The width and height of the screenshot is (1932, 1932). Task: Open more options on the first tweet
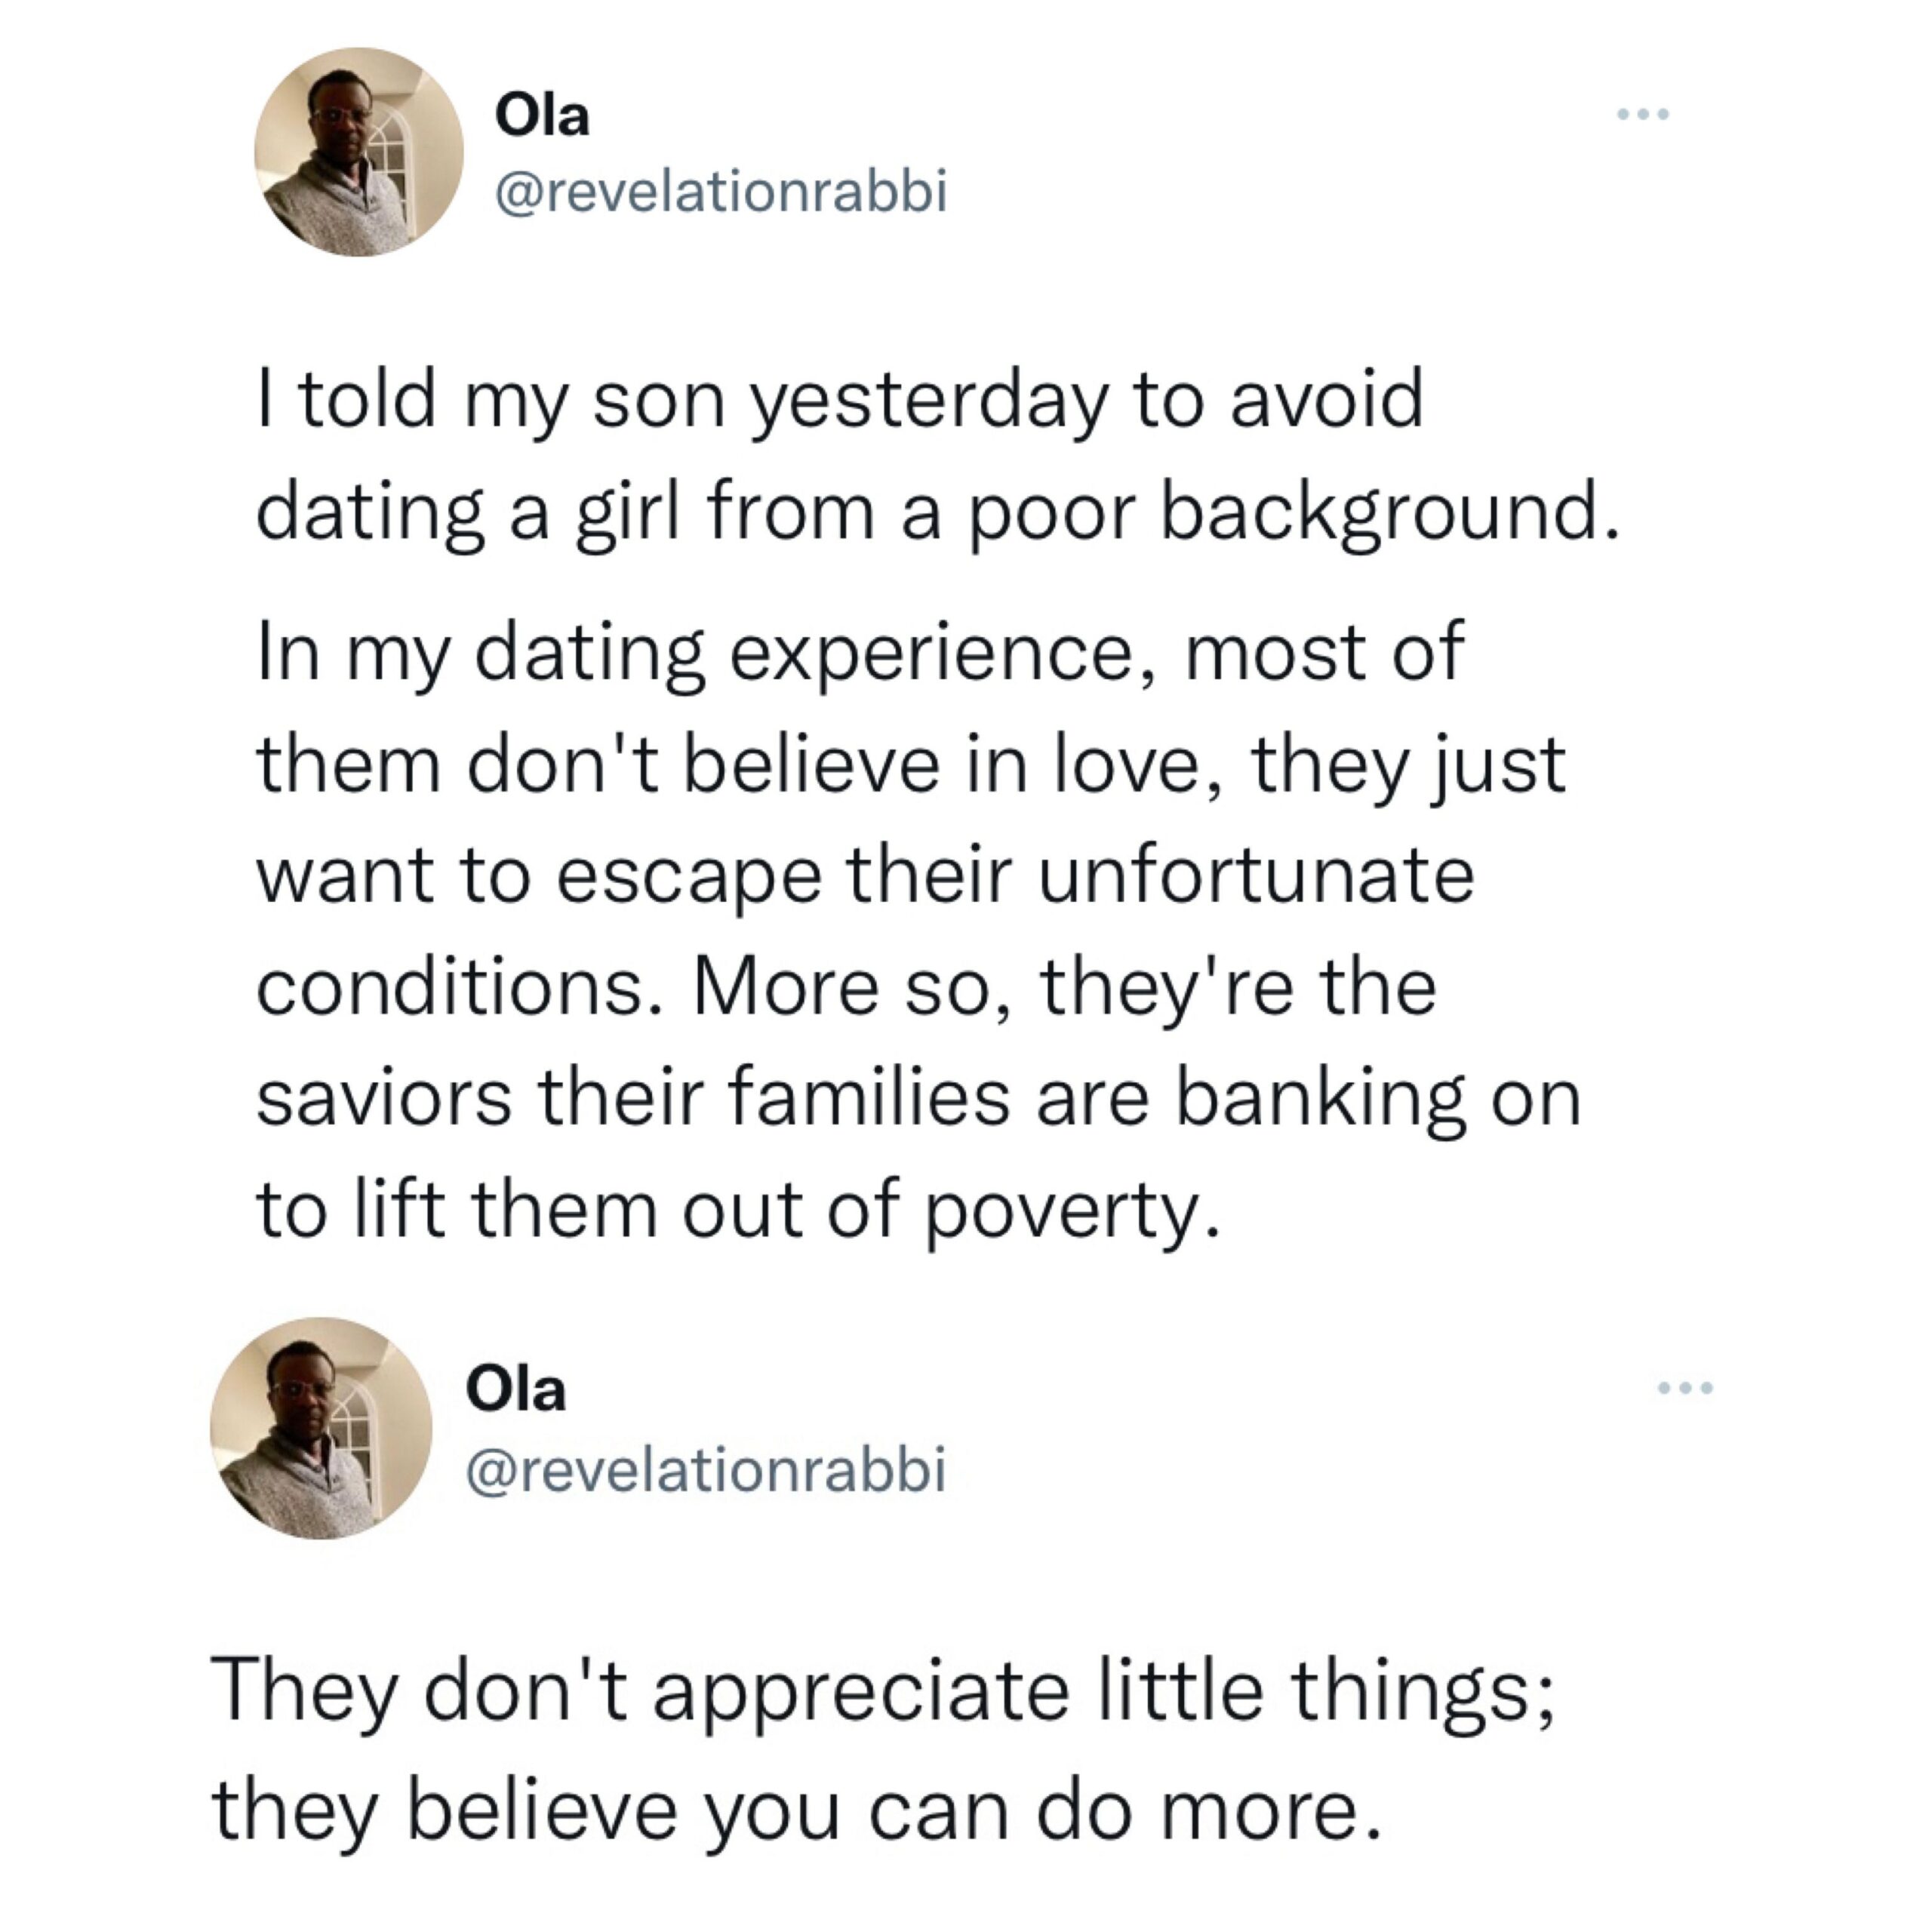tap(1644, 115)
